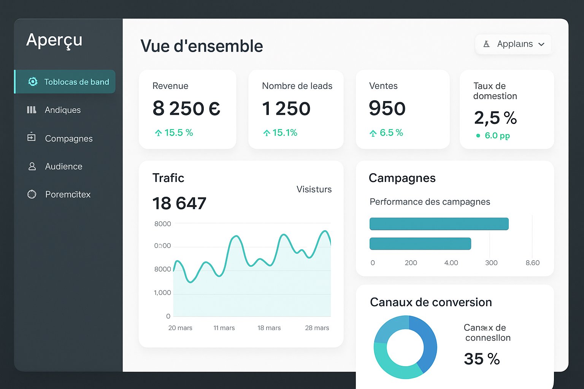This screenshot has width=584, height=389.
Task: Click the 6.5 % ventes change
Action: pyautogui.click(x=391, y=133)
